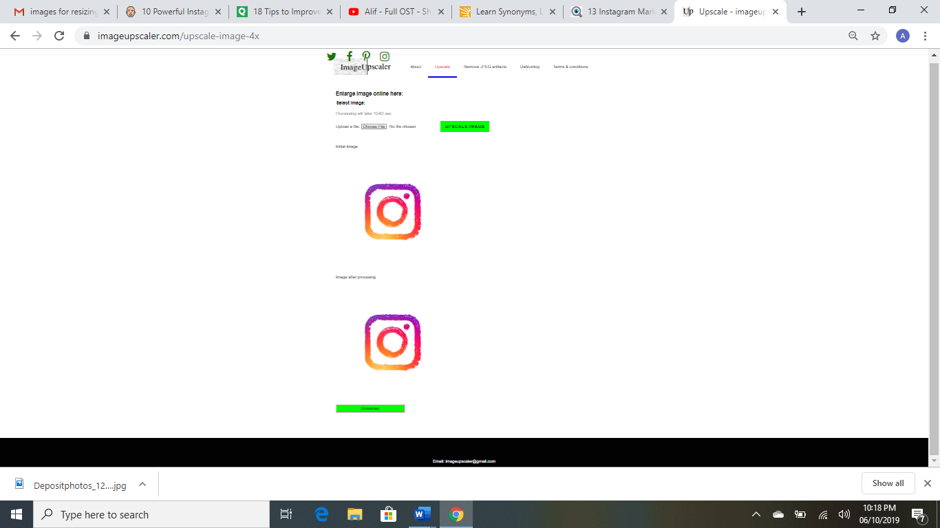The image size is (940, 528).
Task: Open the Instagram social icon in header
Action: pos(385,56)
